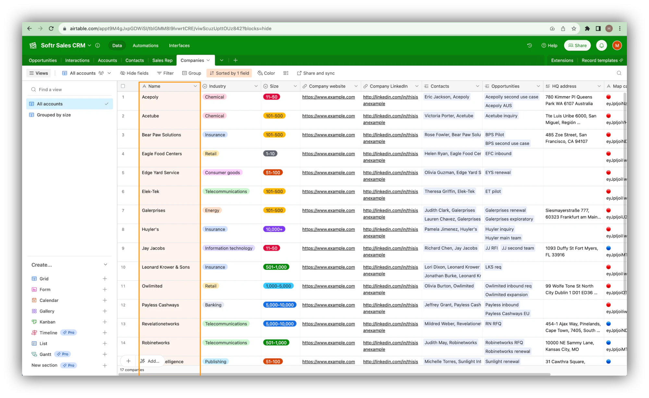Open browser extensions puzzle icon
Viewport: 649px width, 398px height.
pyautogui.click(x=587, y=29)
